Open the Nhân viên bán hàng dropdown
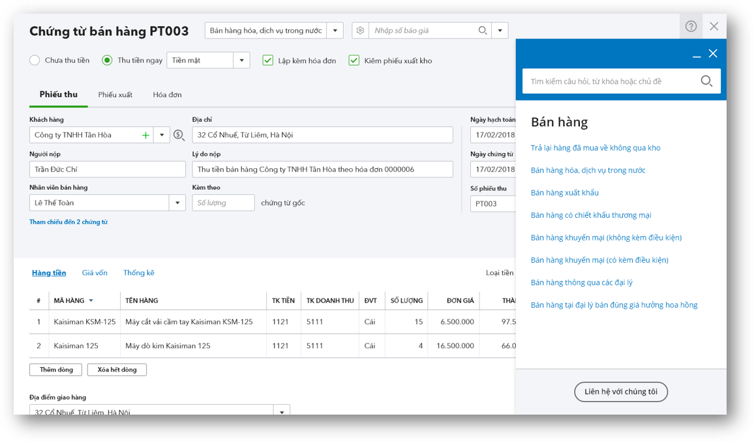Screen dimensions: 754x442 point(177,203)
